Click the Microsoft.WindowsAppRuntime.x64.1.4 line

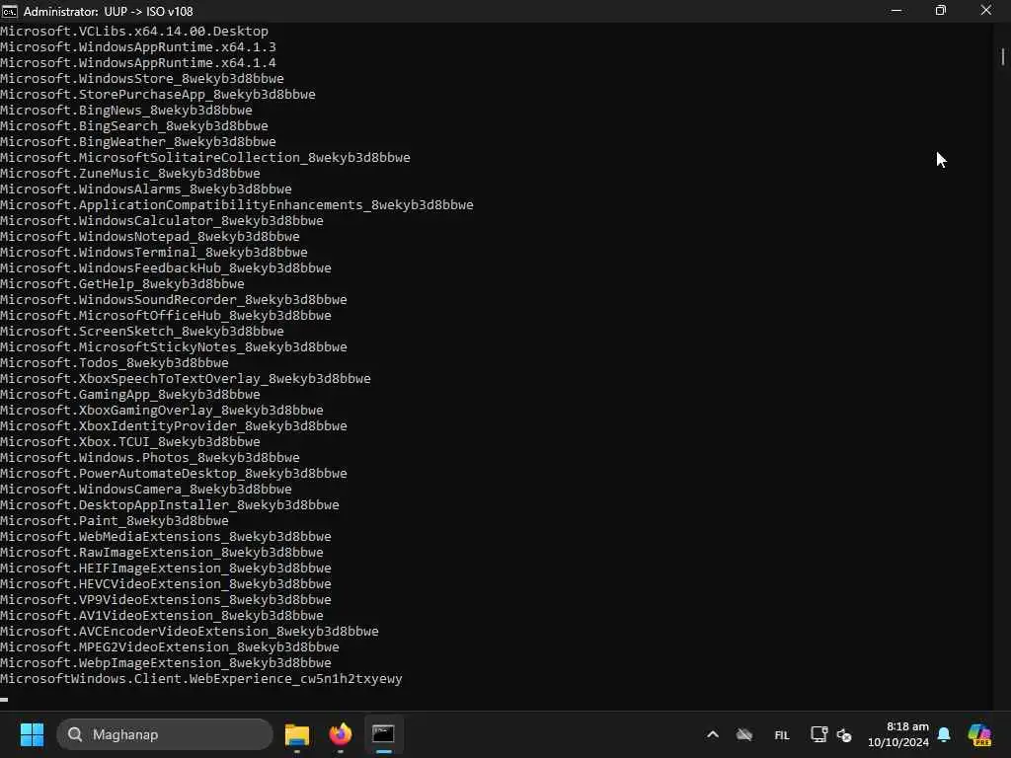click(138, 62)
